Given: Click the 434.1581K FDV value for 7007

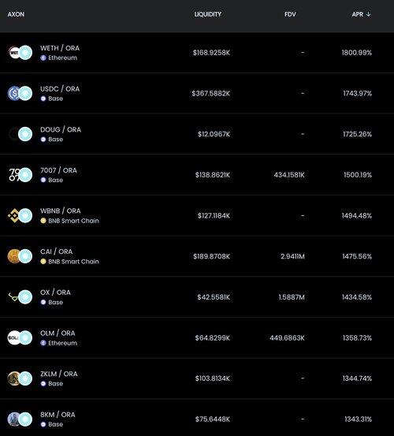Looking at the screenshot, I should [x=289, y=175].
